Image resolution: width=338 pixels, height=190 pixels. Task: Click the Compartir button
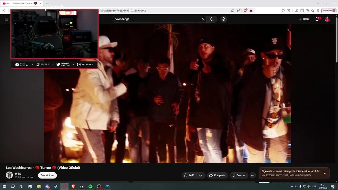(217, 175)
